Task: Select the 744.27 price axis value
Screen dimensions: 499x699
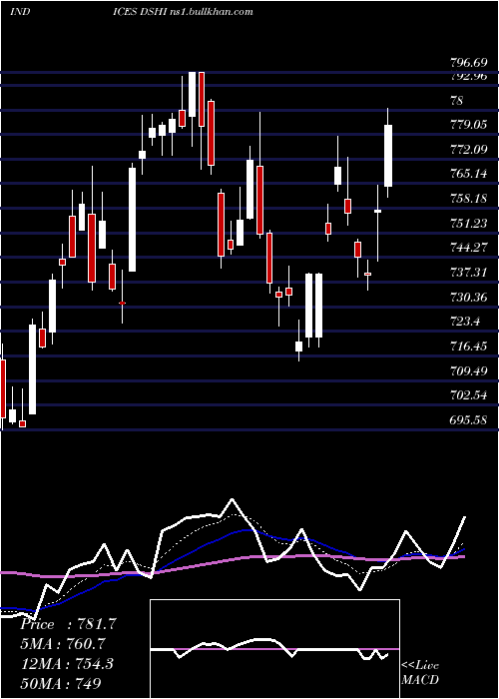Action: point(469,248)
